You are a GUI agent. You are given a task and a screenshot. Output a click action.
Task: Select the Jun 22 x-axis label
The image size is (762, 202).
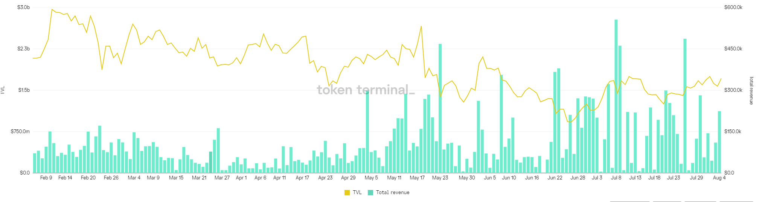pyautogui.click(x=555, y=178)
